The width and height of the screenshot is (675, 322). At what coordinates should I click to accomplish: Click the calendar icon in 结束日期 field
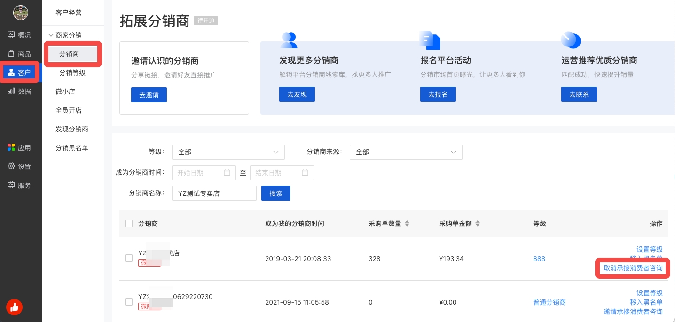[305, 172]
